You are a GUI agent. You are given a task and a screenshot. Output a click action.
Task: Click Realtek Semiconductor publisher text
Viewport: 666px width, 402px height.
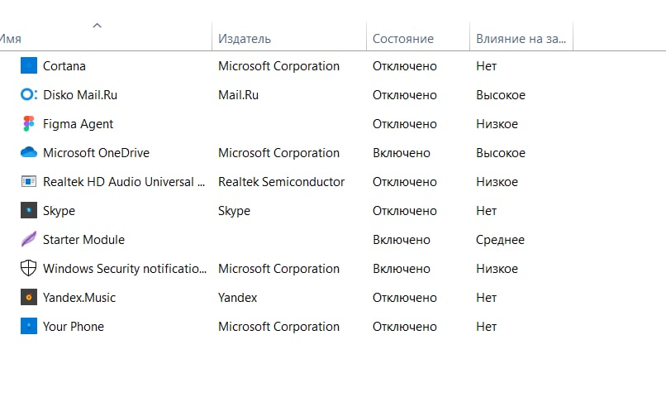pos(281,182)
